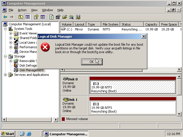Click the Services and Applications tree icon
The image size is (183, 137).
point(11,75)
